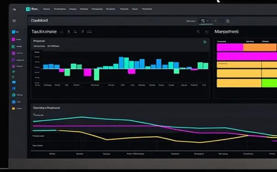
Task: Open the yellow folder sidebar icon
Action: pyautogui.click(x=13, y=108)
